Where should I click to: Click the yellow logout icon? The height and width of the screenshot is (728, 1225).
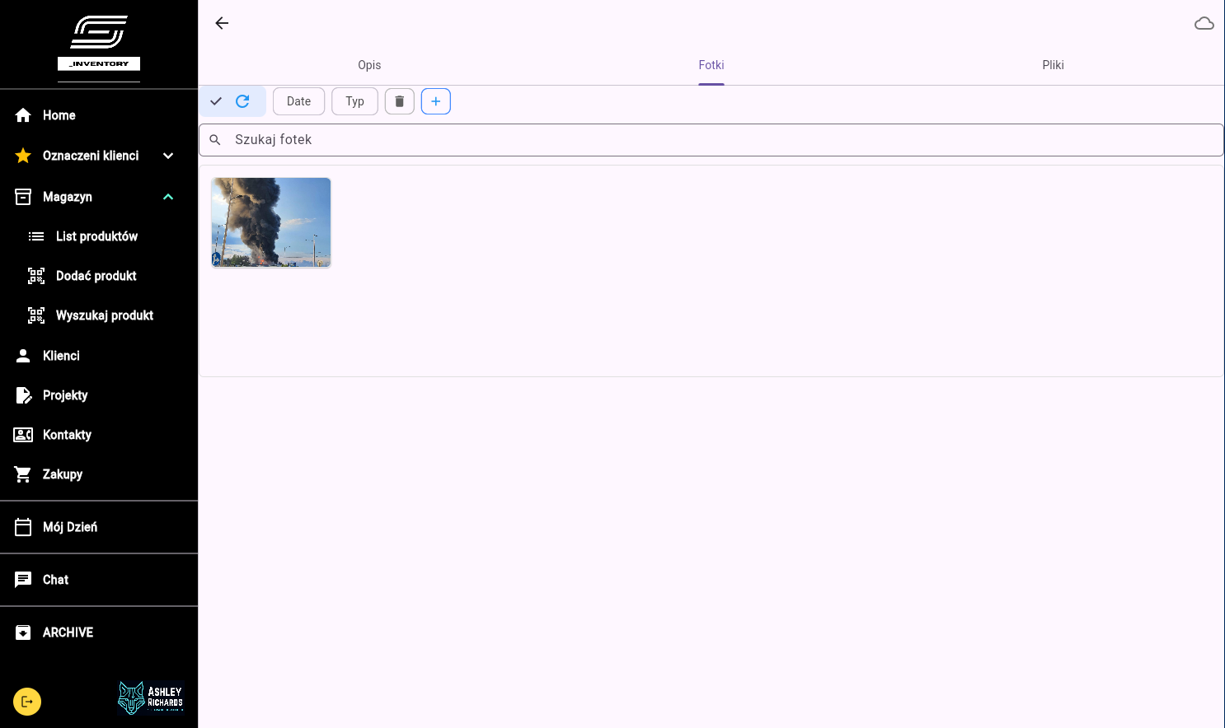pos(27,702)
